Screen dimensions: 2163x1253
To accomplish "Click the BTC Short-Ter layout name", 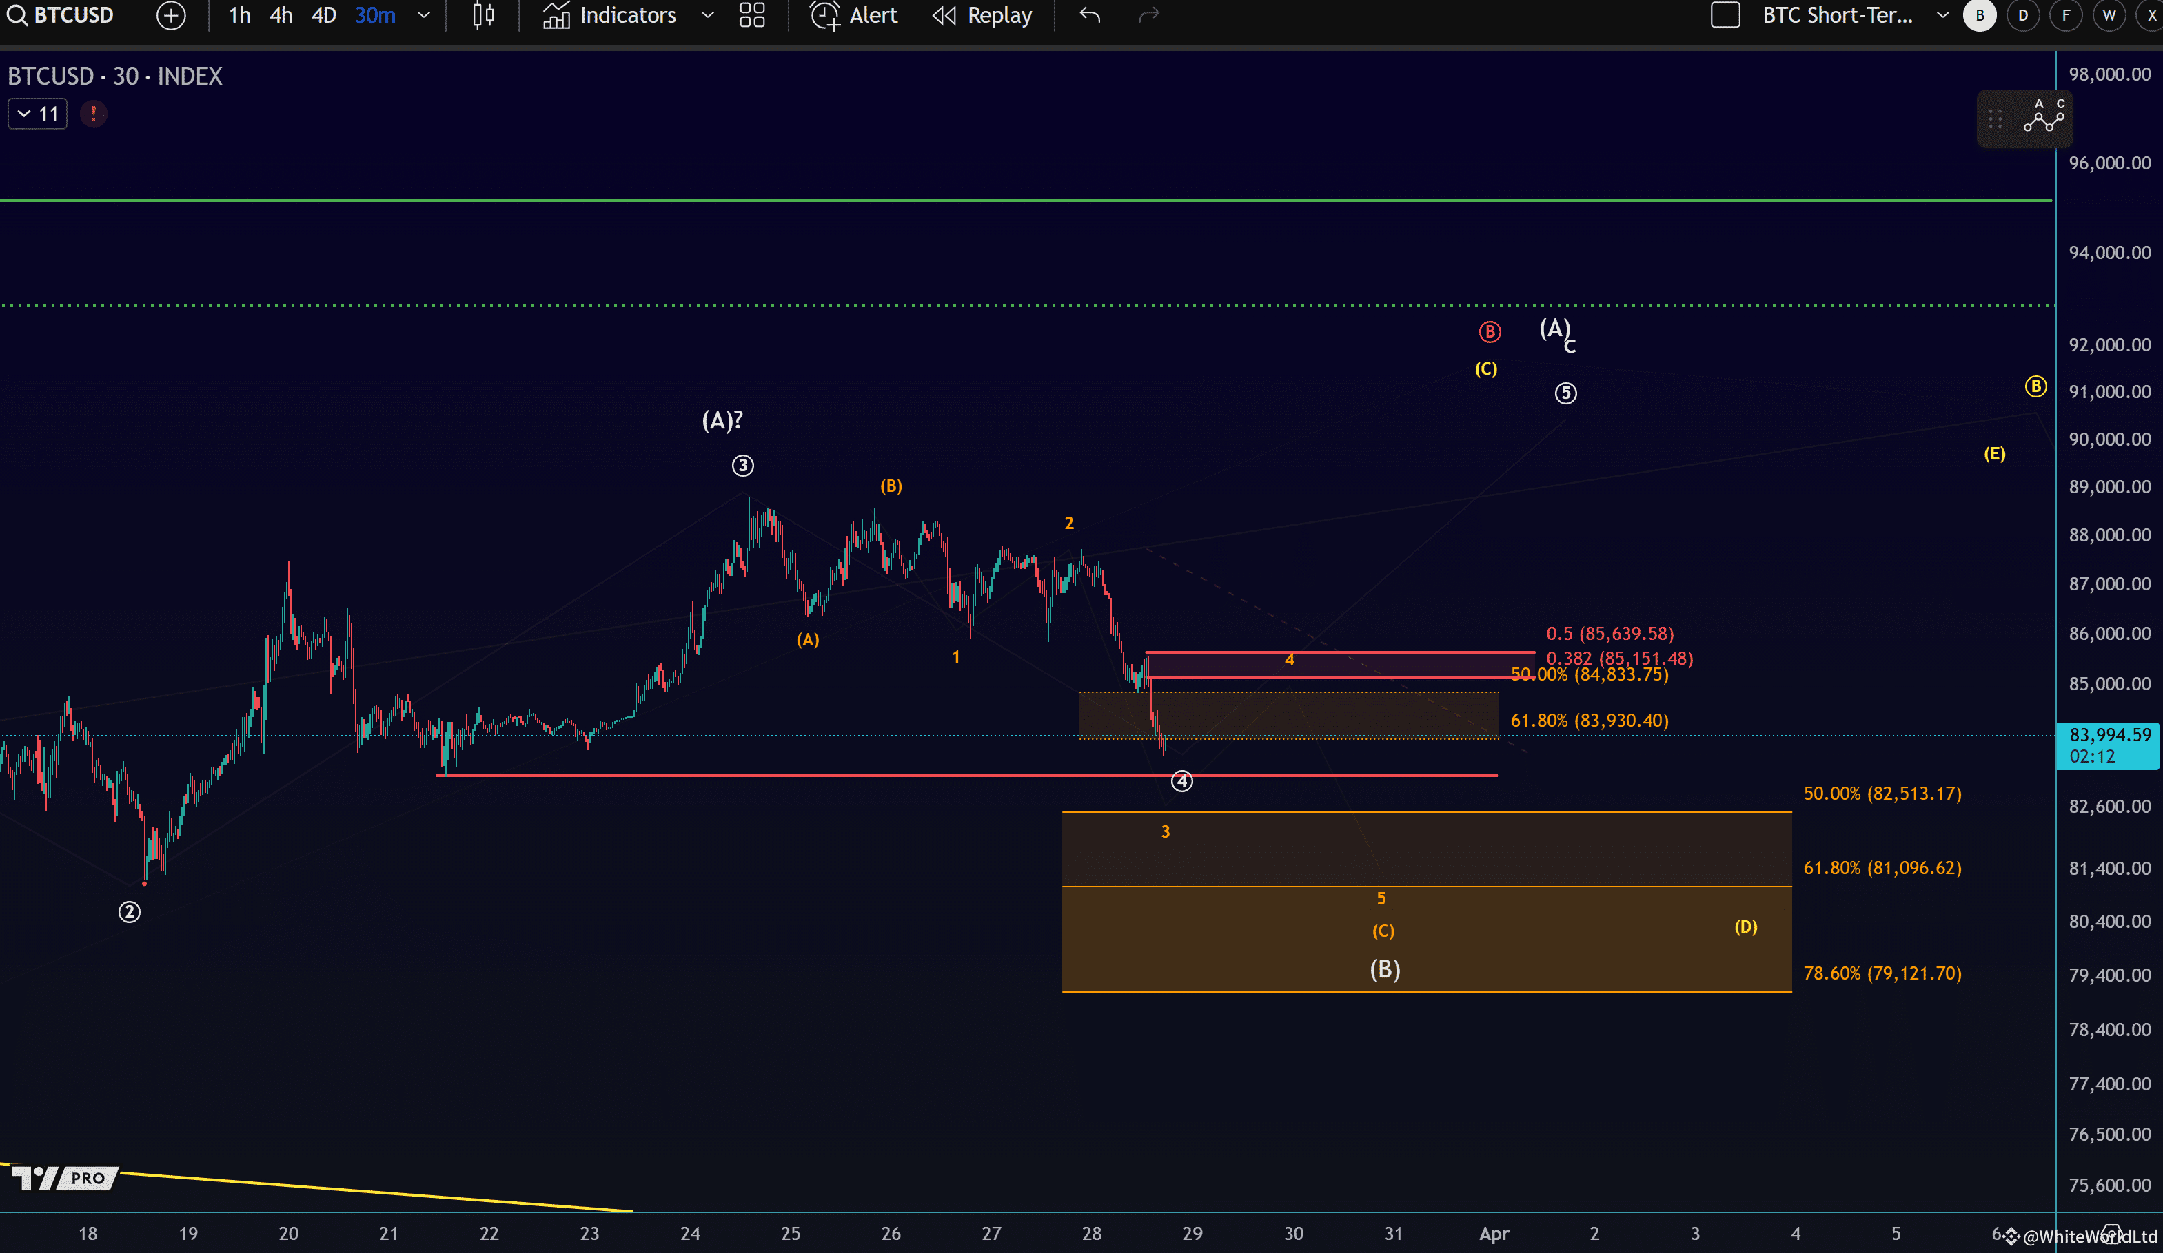I will tap(1837, 15).
